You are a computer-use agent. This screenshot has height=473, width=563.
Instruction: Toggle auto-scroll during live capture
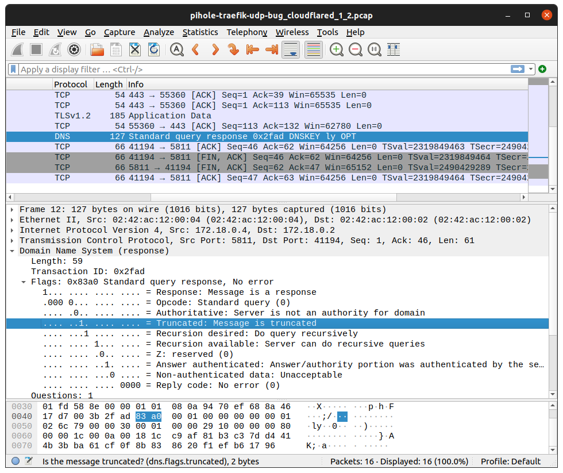(x=291, y=49)
